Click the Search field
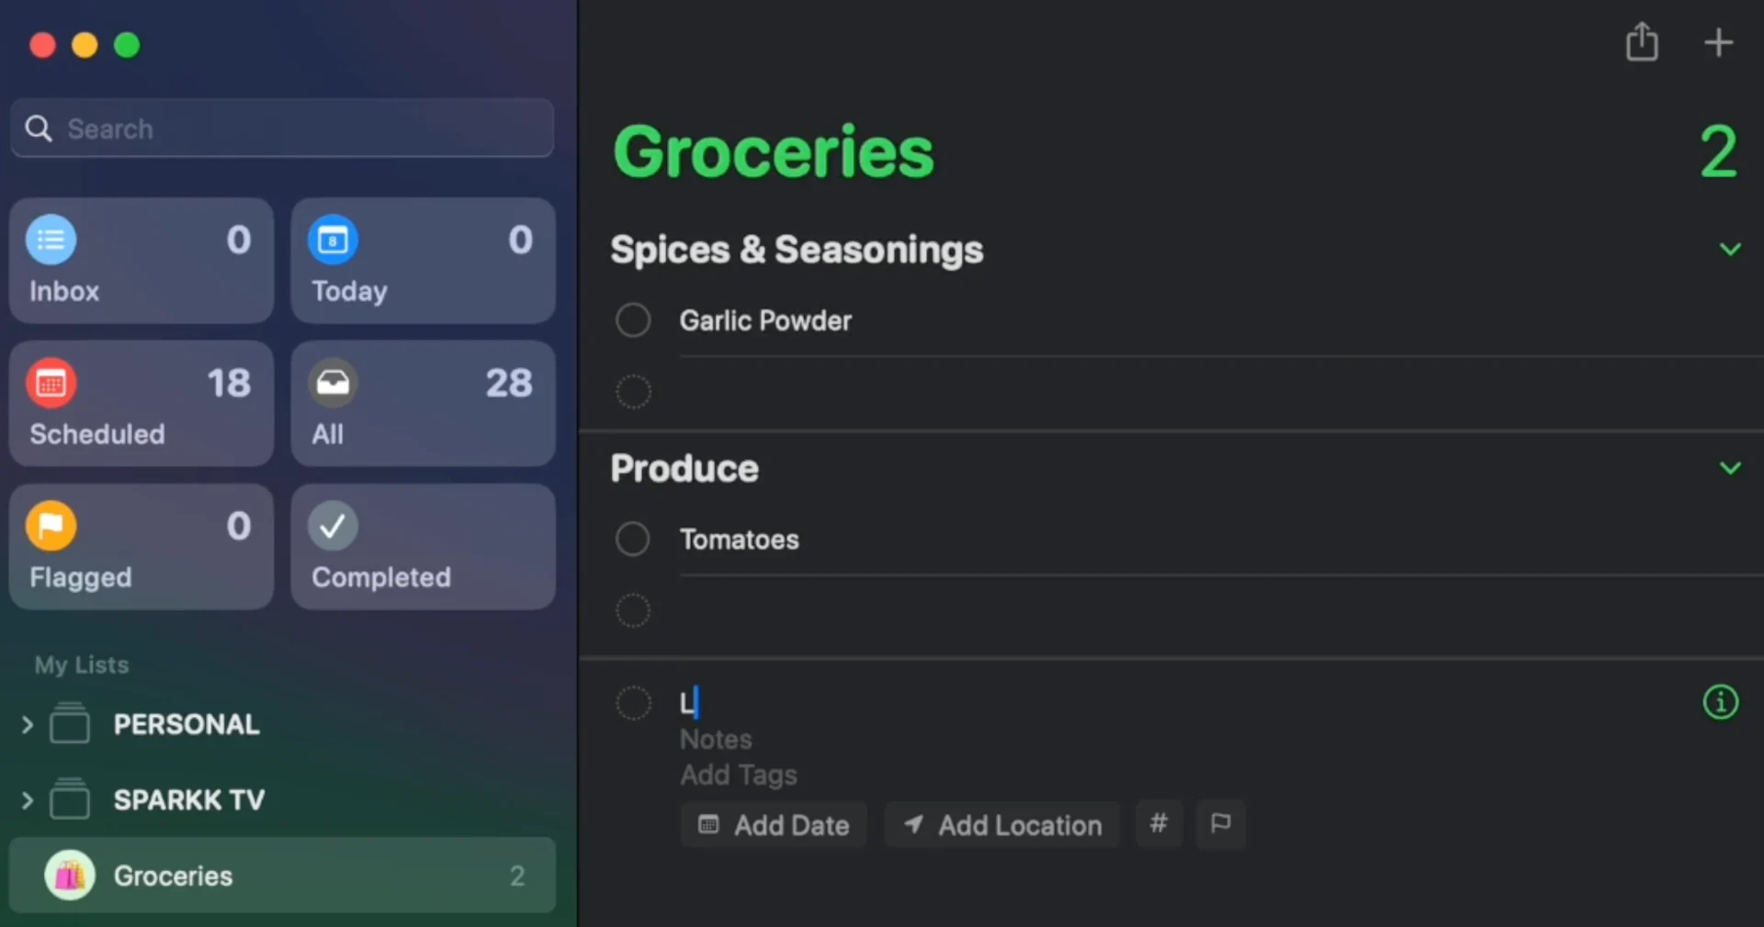This screenshot has height=927, width=1764. point(281,128)
